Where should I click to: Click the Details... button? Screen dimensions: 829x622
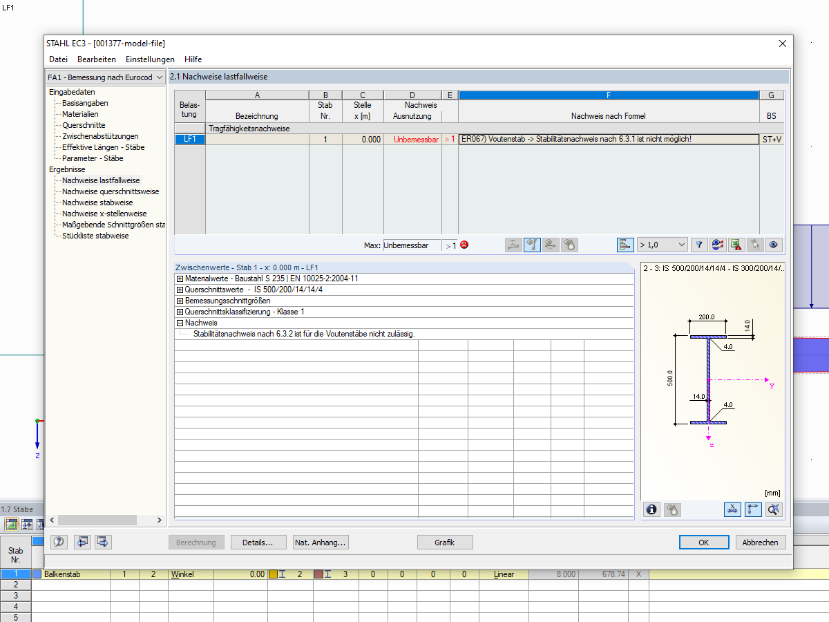[258, 543]
